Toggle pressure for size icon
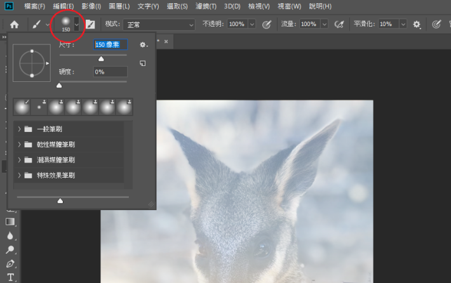Image resolution: width=451 pixels, height=283 pixels. pyautogui.click(x=436, y=24)
